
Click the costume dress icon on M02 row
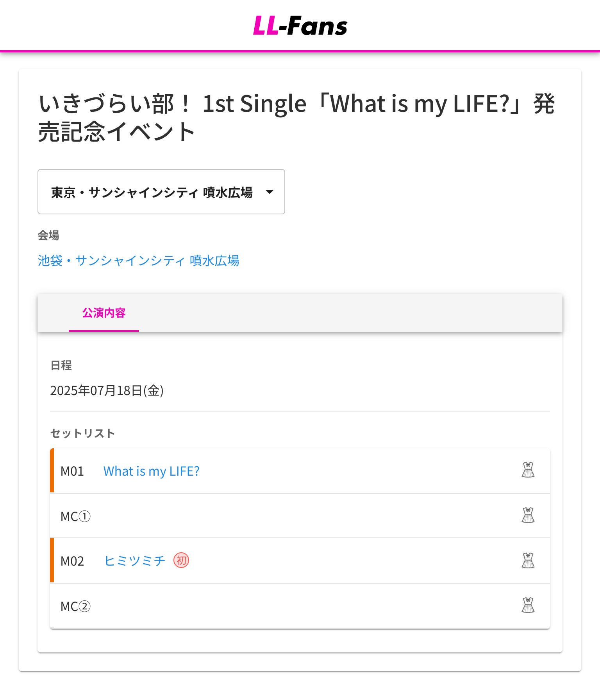pos(528,561)
